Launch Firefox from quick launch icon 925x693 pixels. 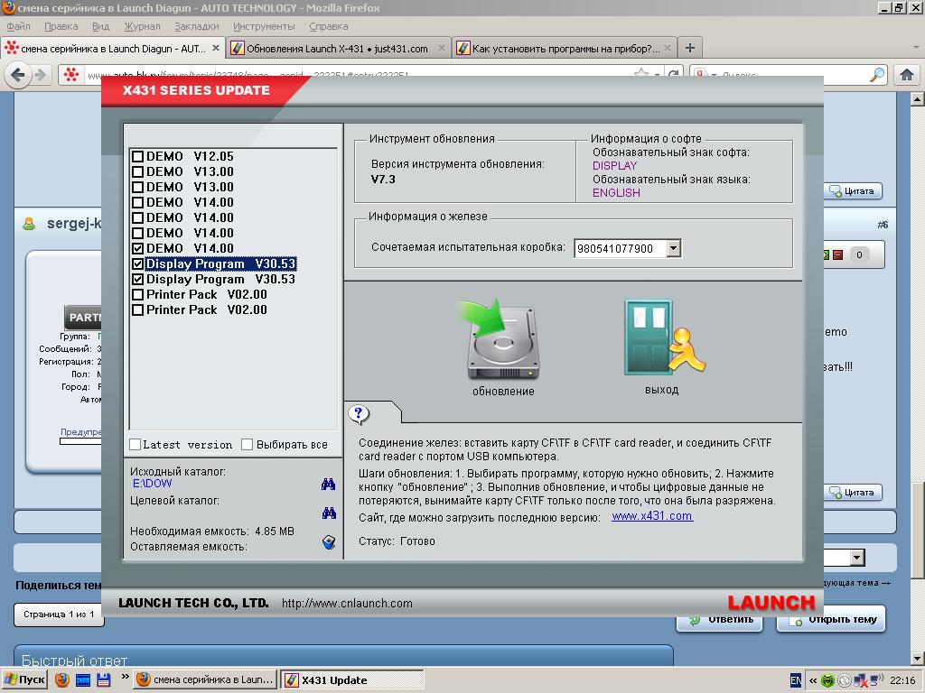pyautogui.click(x=62, y=679)
